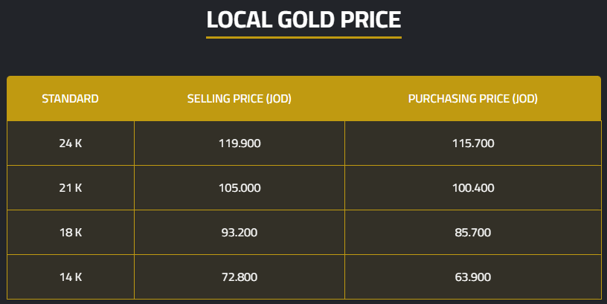
Task: Click the 105.000 selling price value
Action: [239, 188]
